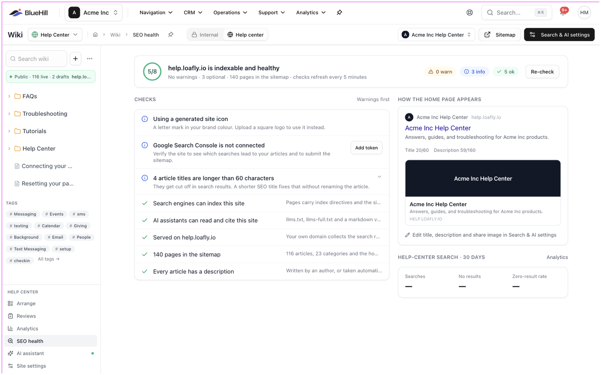Click the Re-check button
601x375 pixels.
click(x=542, y=72)
